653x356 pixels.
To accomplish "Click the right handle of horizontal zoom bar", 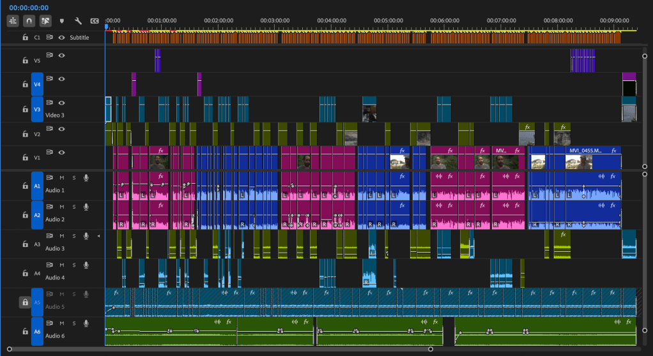I will point(431,349).
